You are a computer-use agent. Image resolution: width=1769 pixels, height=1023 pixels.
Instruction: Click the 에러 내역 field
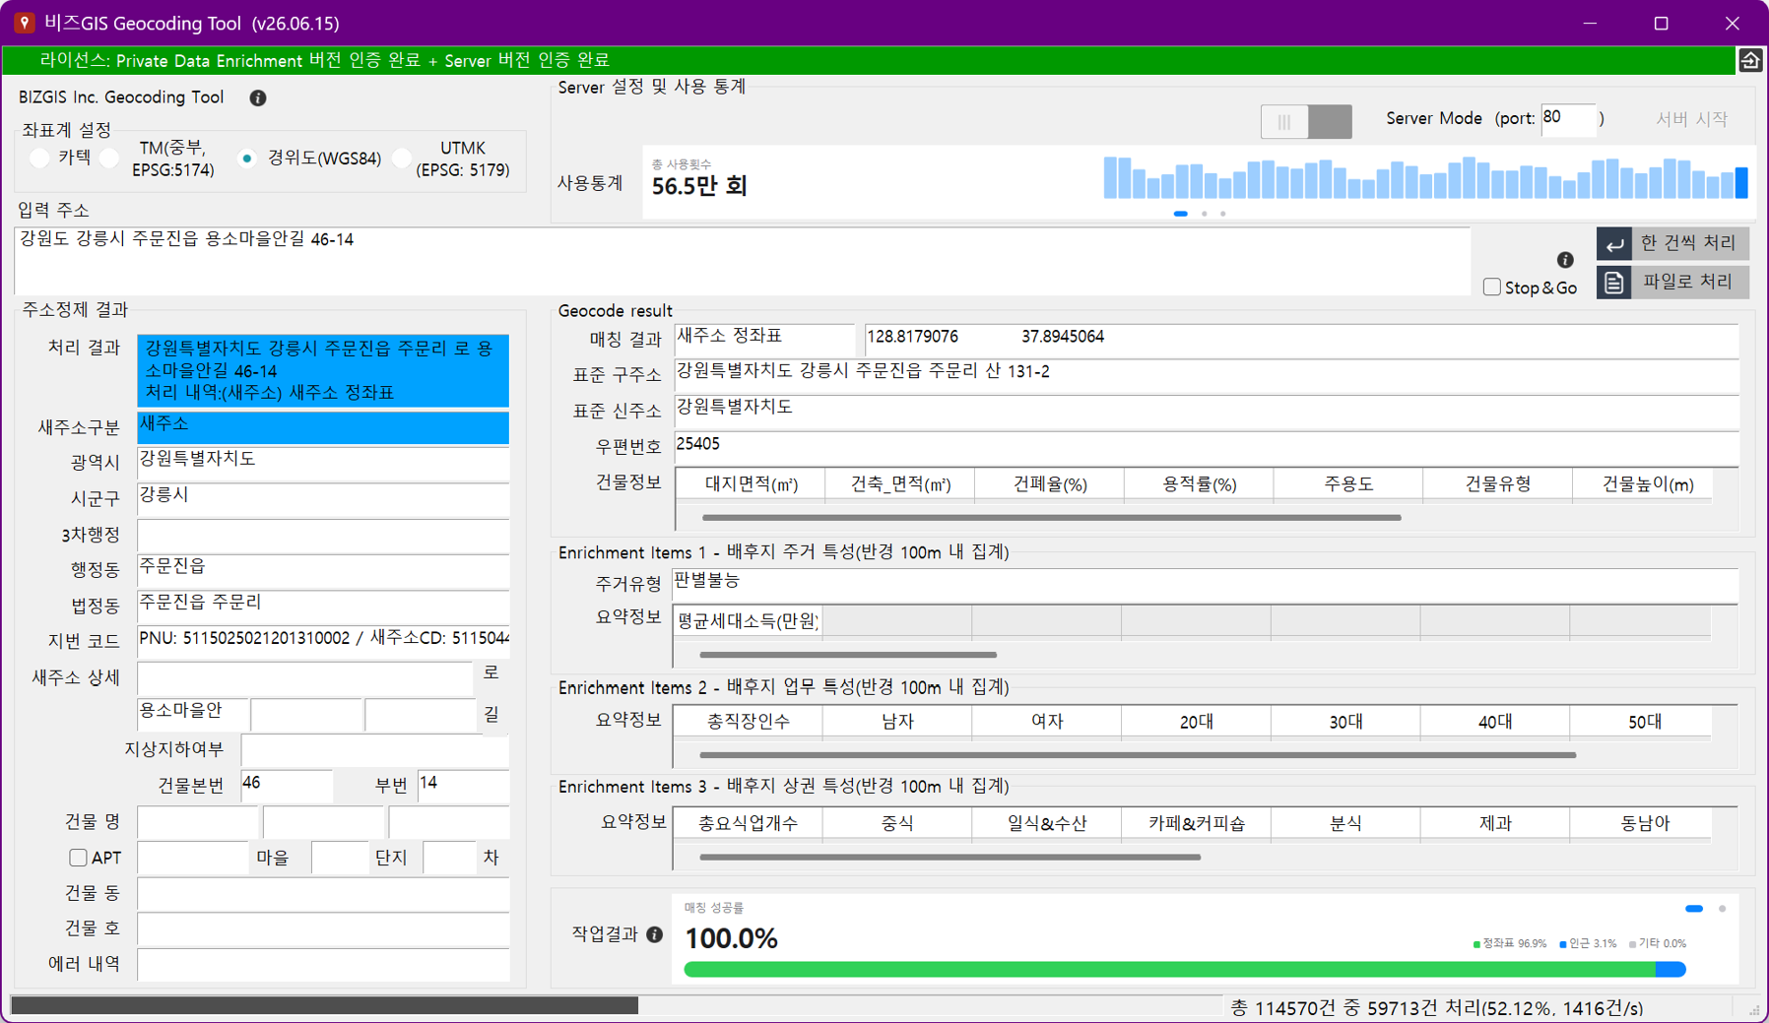[323, 964]
